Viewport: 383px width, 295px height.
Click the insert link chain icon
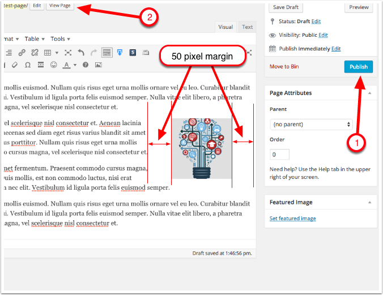pos(22,53)
